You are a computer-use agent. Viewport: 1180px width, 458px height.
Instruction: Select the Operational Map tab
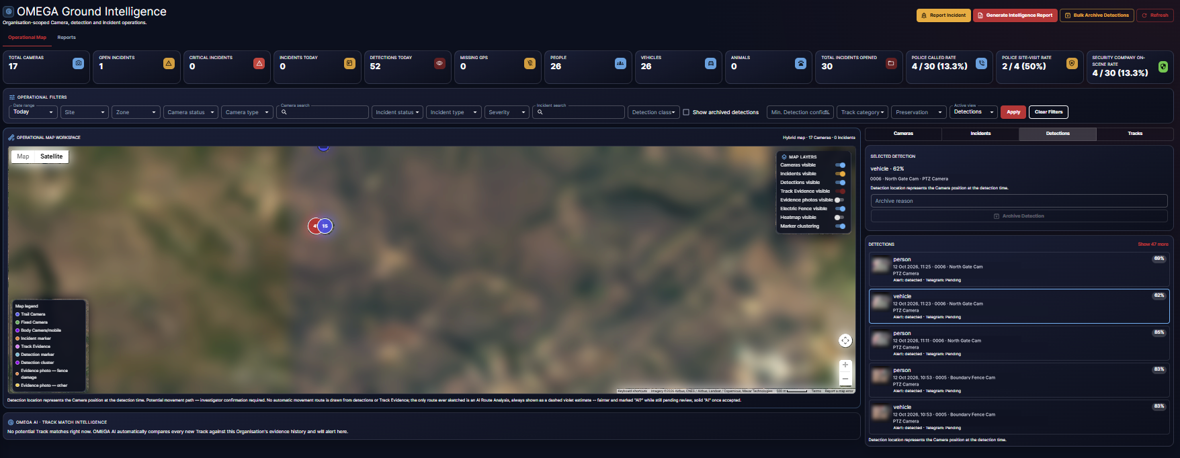[28, 38]
